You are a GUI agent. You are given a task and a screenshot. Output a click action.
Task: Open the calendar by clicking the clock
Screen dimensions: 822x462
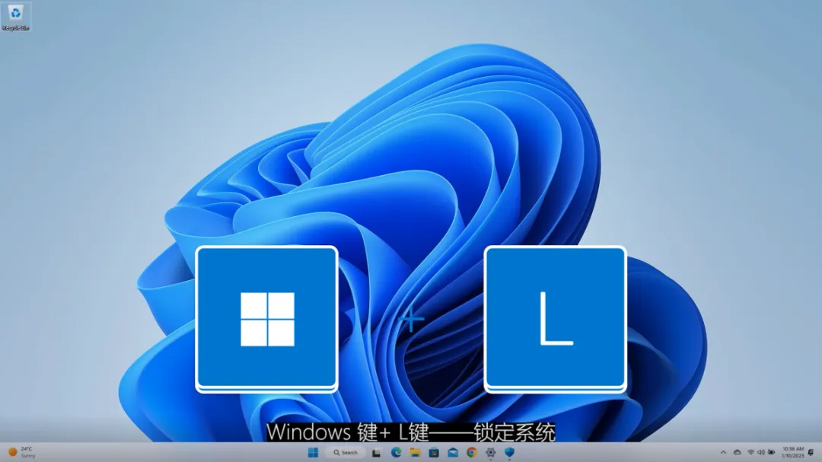coord(793,452)
